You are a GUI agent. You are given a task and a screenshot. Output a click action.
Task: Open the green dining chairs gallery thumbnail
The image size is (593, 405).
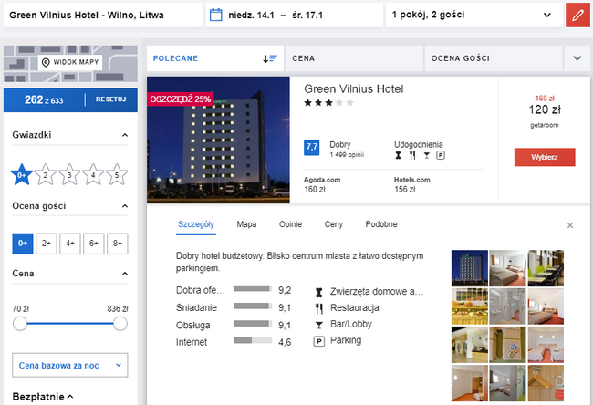546,268
